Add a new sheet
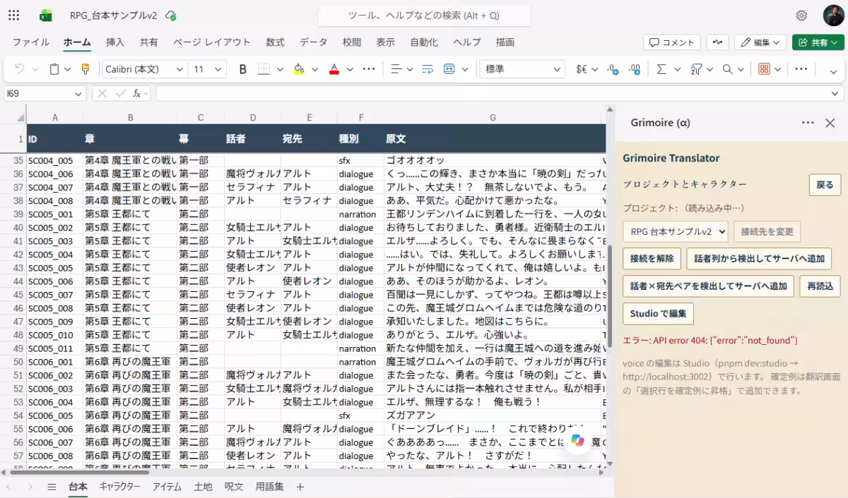 tap(300, 487)
